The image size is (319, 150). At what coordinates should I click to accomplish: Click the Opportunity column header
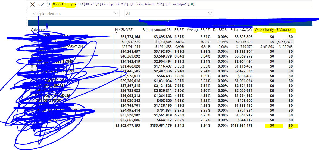coord(264,29)
